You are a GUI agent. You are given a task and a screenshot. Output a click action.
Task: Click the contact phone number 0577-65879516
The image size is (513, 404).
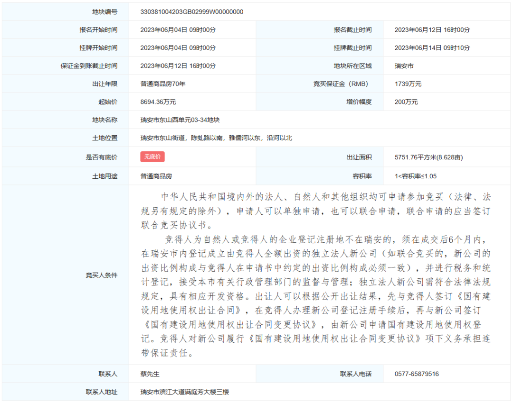coord(417,374)
